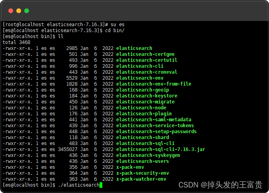Click the file size value 1828
Viewport: 269px width, 193px height.
tap(72, 84)
